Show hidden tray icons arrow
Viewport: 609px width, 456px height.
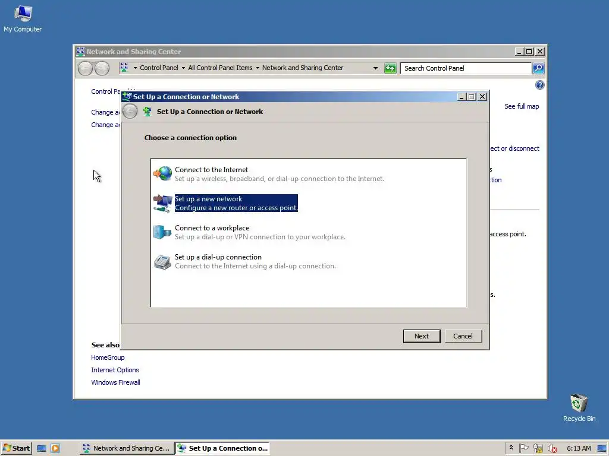511,448
